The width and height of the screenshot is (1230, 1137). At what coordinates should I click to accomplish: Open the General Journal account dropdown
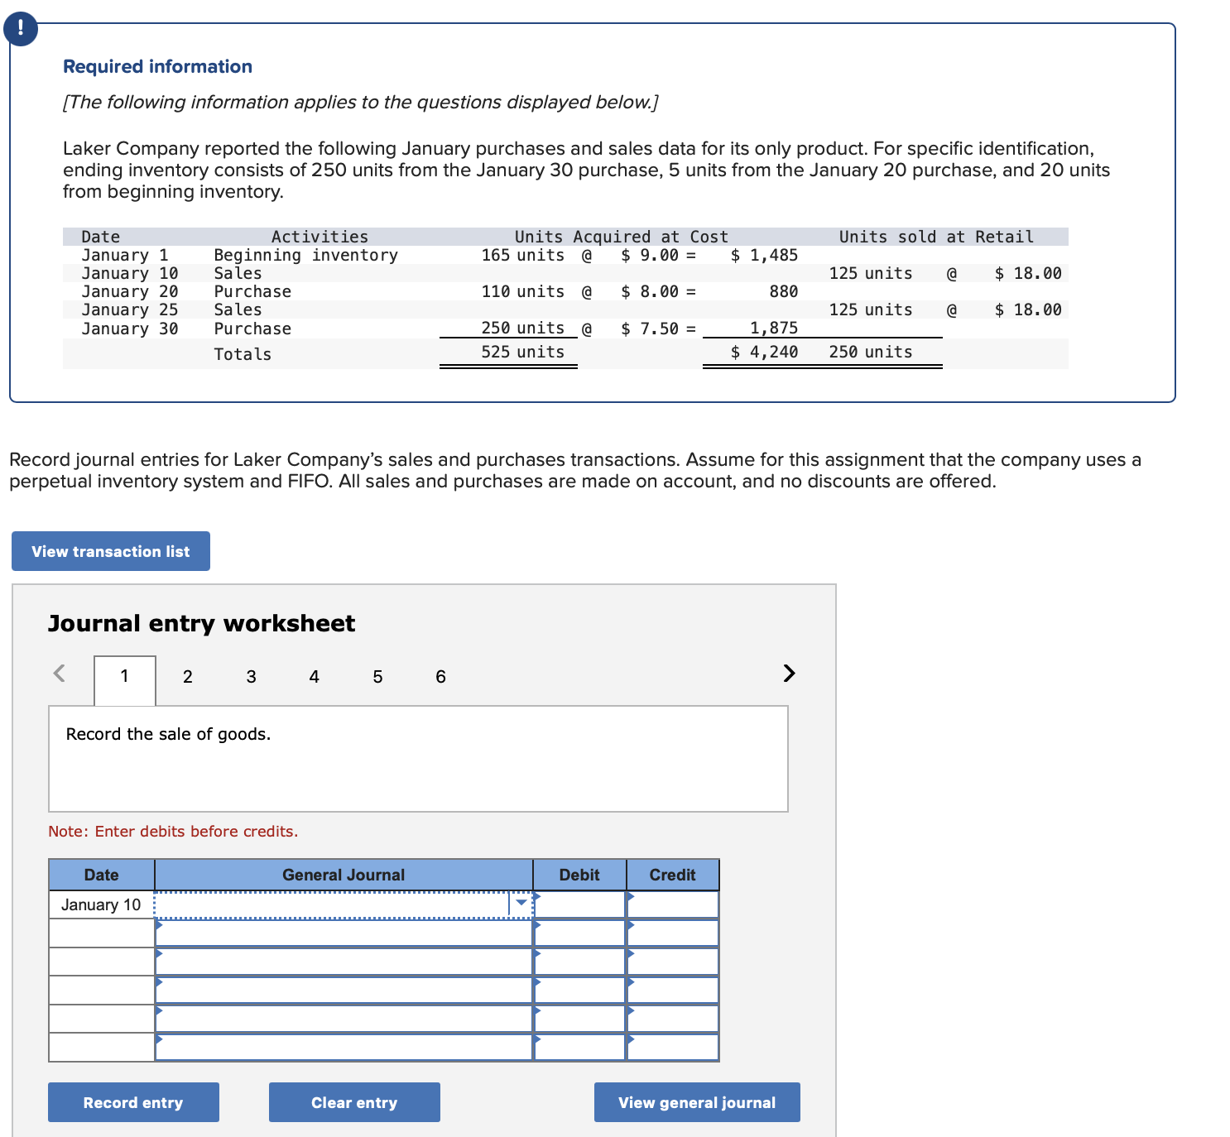521,904
